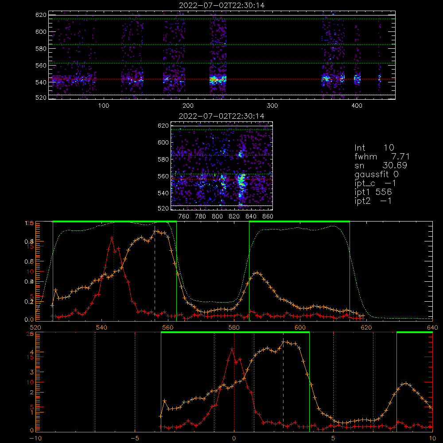Click the second thick green bar above the upper plot

pos(299,222)
